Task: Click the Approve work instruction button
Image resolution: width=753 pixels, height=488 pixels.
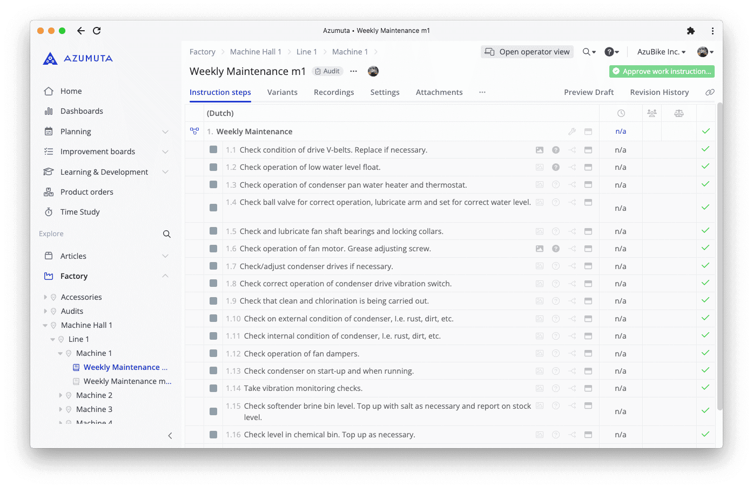Action: pyautogui.click(x=661, y=71)
